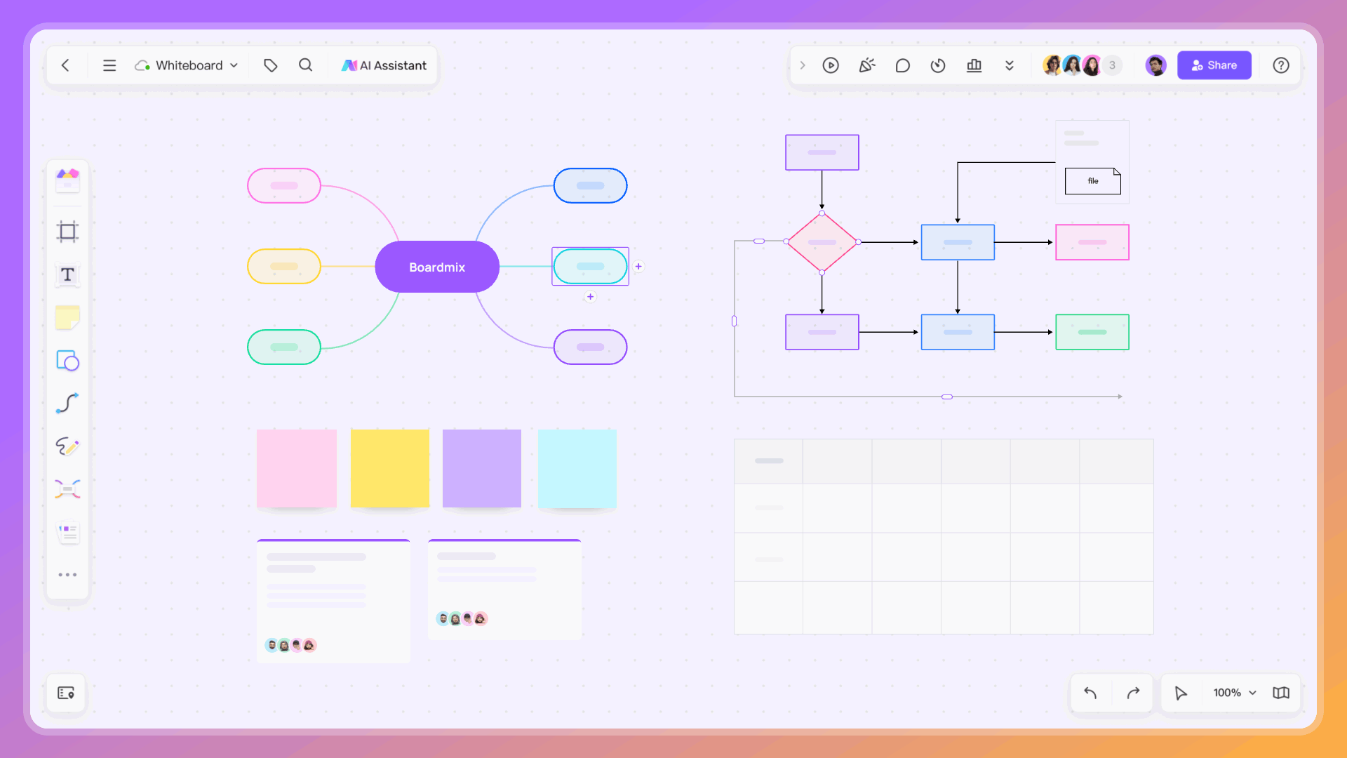Open the timer tool

[938, 65]
